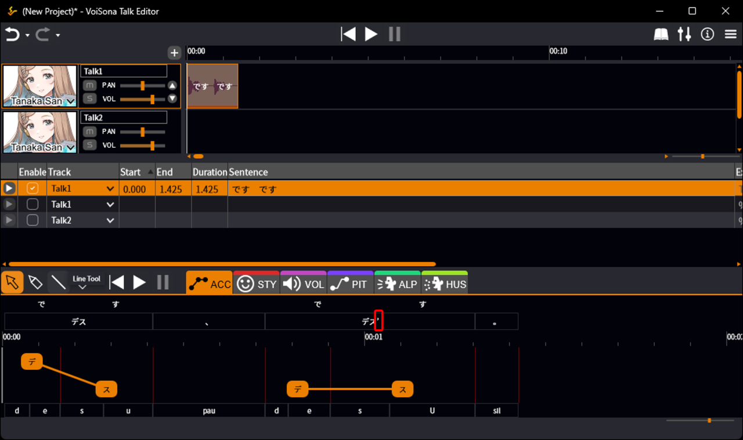
Task: Click the VOL slider on Talk1 track
Action: point(142,99)
